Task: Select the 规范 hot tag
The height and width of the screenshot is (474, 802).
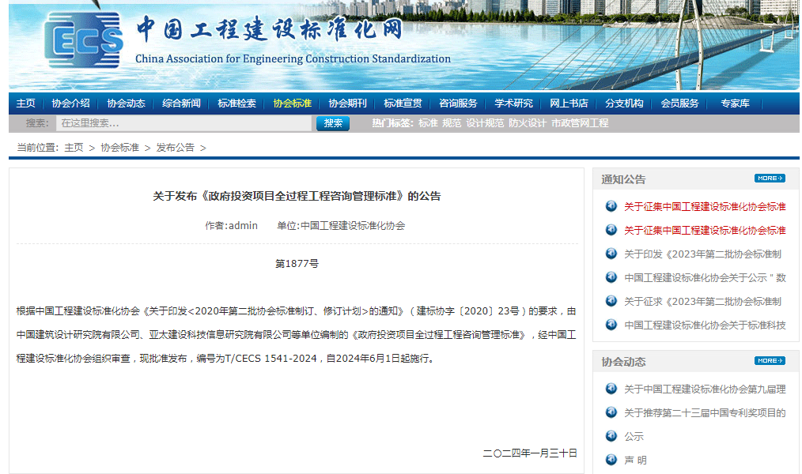Action: click(452, 123)
